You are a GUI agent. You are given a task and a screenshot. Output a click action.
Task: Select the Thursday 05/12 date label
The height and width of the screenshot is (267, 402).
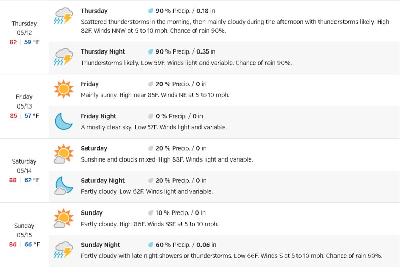click(24, 28)
